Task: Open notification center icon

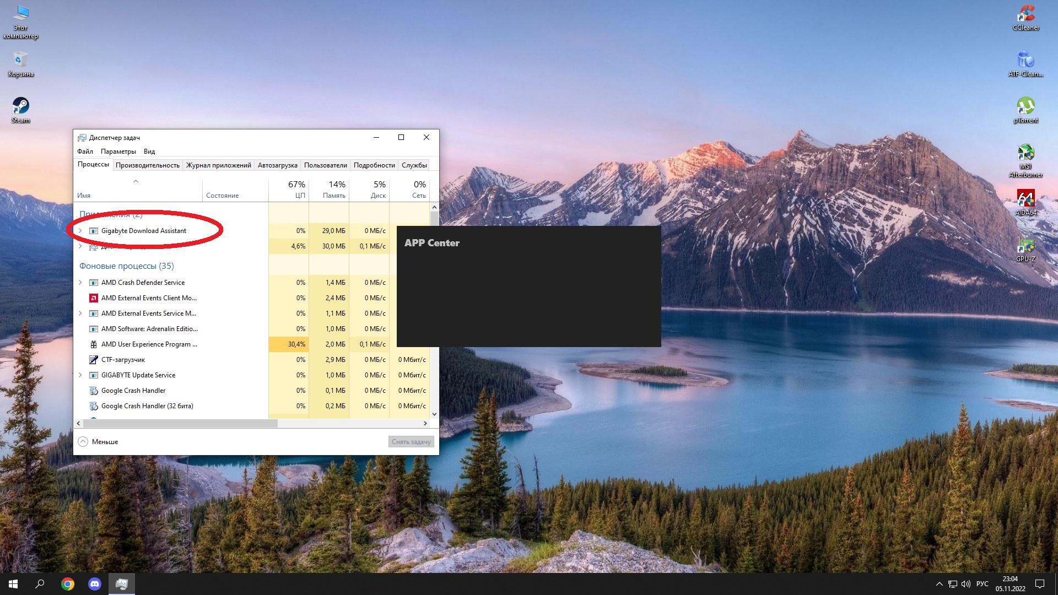Action: tap(1040, 584)
